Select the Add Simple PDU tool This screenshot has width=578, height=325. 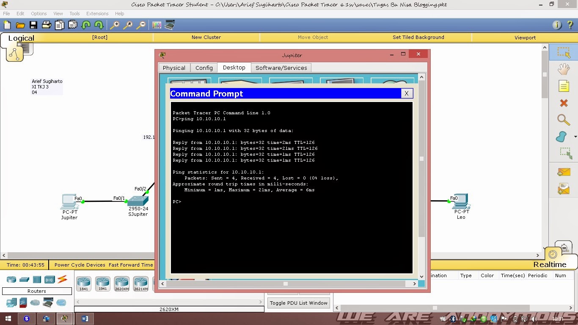coord(564,172)
